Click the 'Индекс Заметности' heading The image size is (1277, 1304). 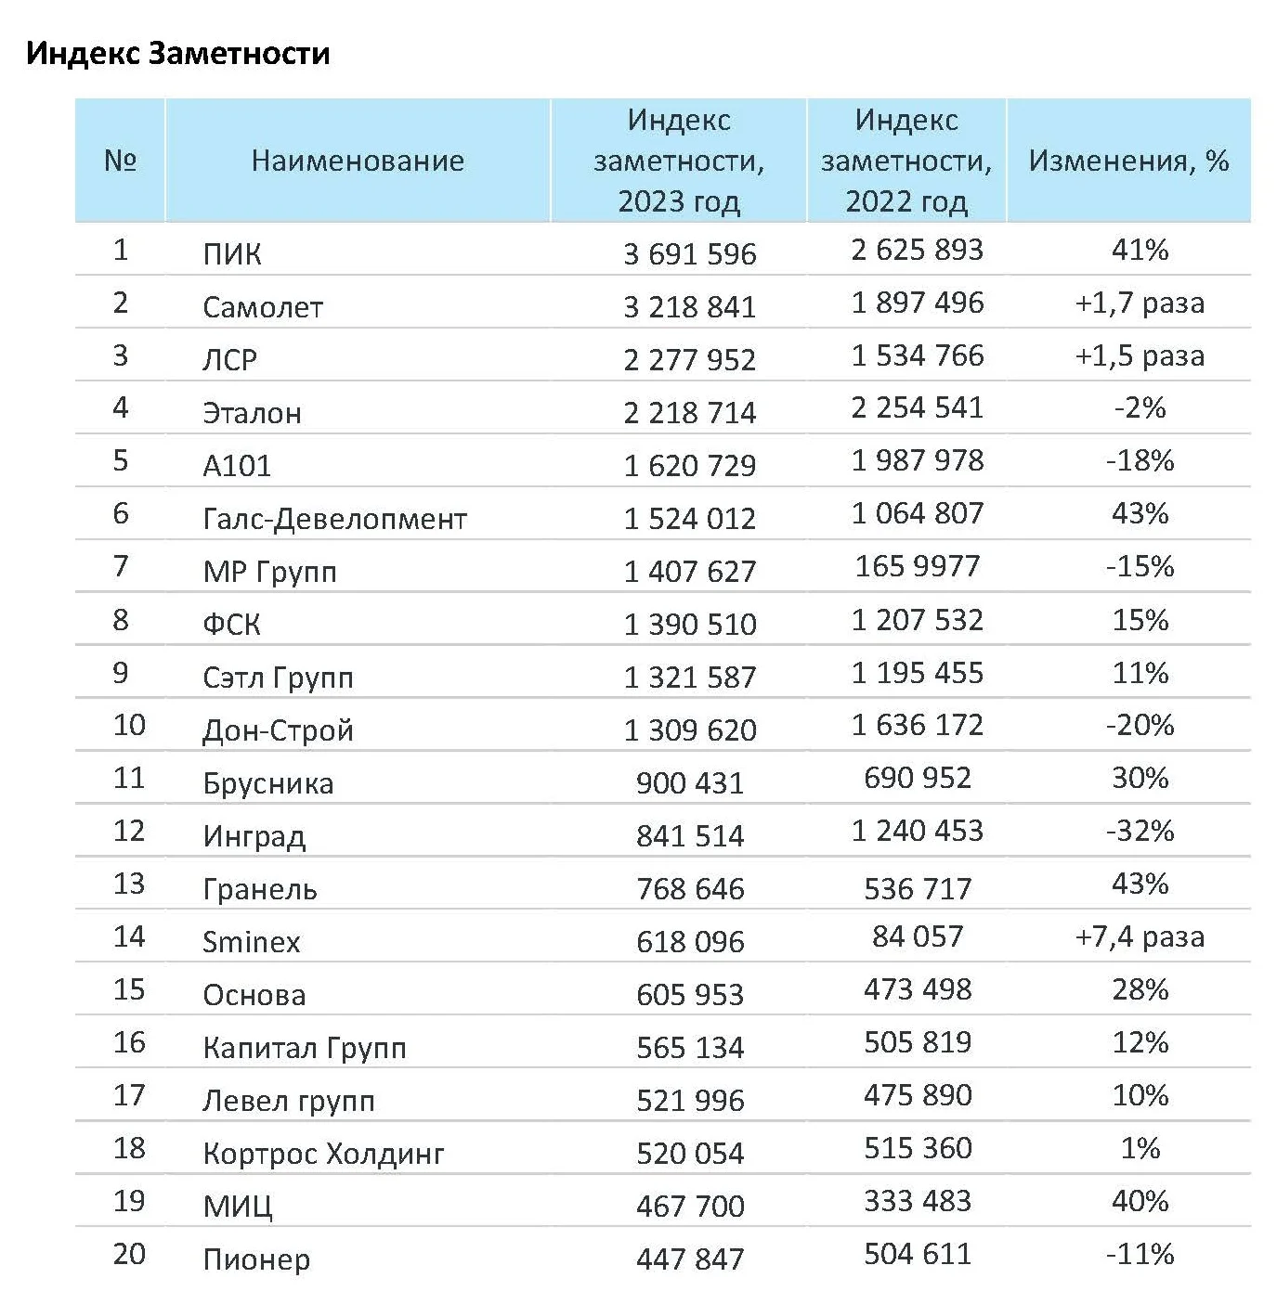pyautogui.click(x=178, y=53)
